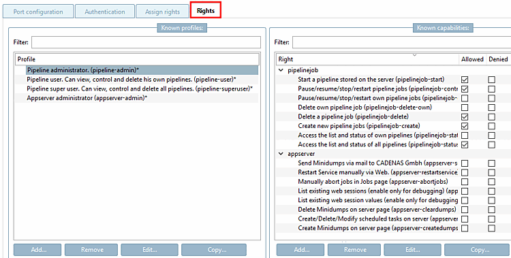Check Denied for status of all pipelines
Screen dimensions: 511x258
491,144
